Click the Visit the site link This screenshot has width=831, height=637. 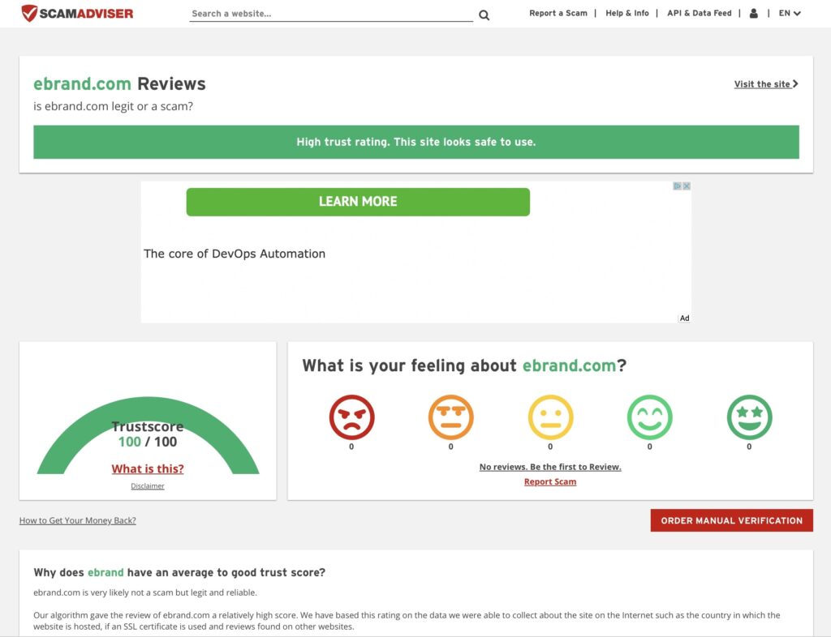(x=765, y=84)
